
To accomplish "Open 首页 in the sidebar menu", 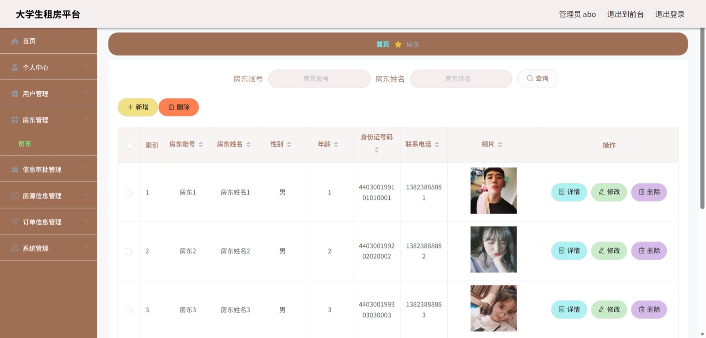I will [x=48, y=41].
